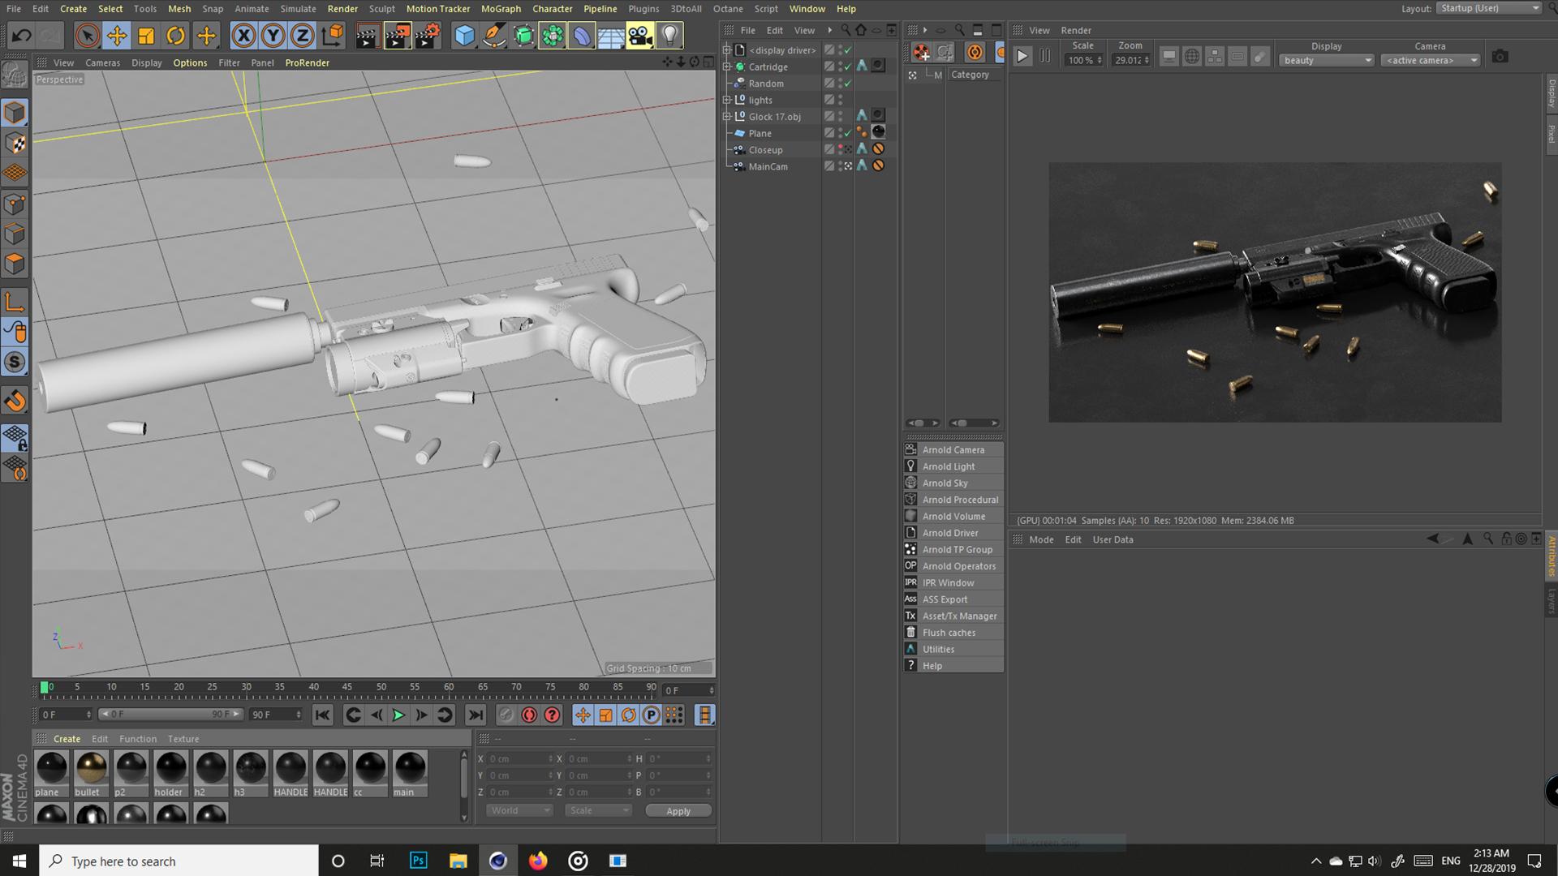Open the MoGraph menu
The image size is (1558, 876).
pos(501,8)
